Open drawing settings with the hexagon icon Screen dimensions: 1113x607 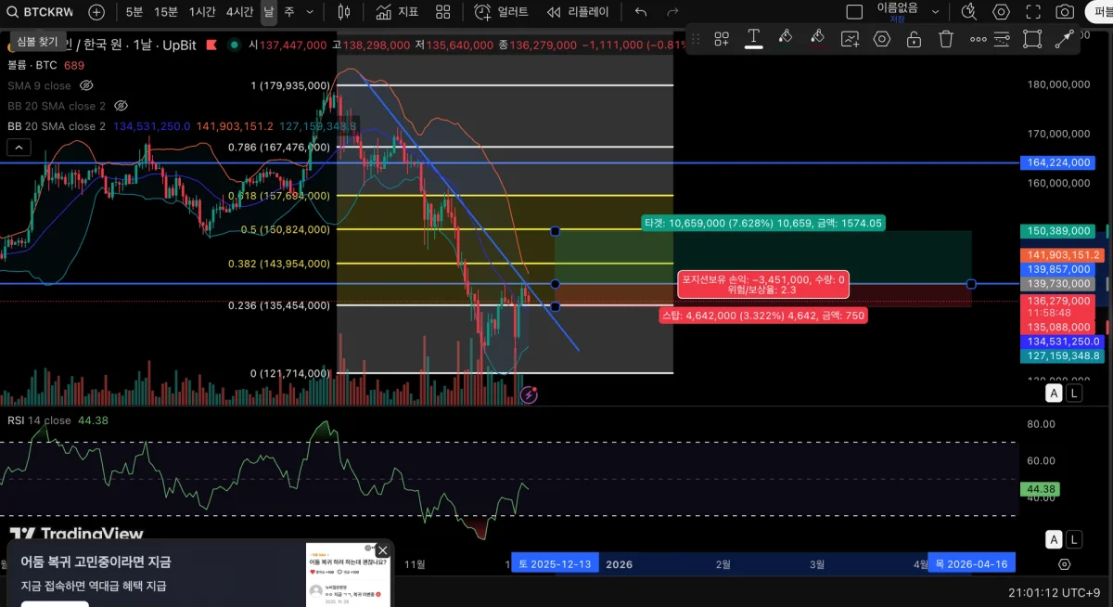[881, 39]
